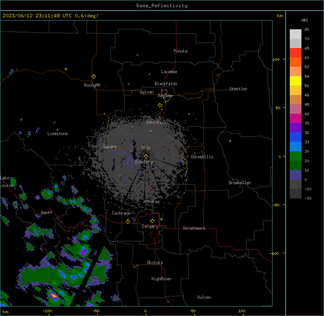324x316 pixels.
Task: Click the yellow diamond marker below Cochrane
Action: (128, 221)
